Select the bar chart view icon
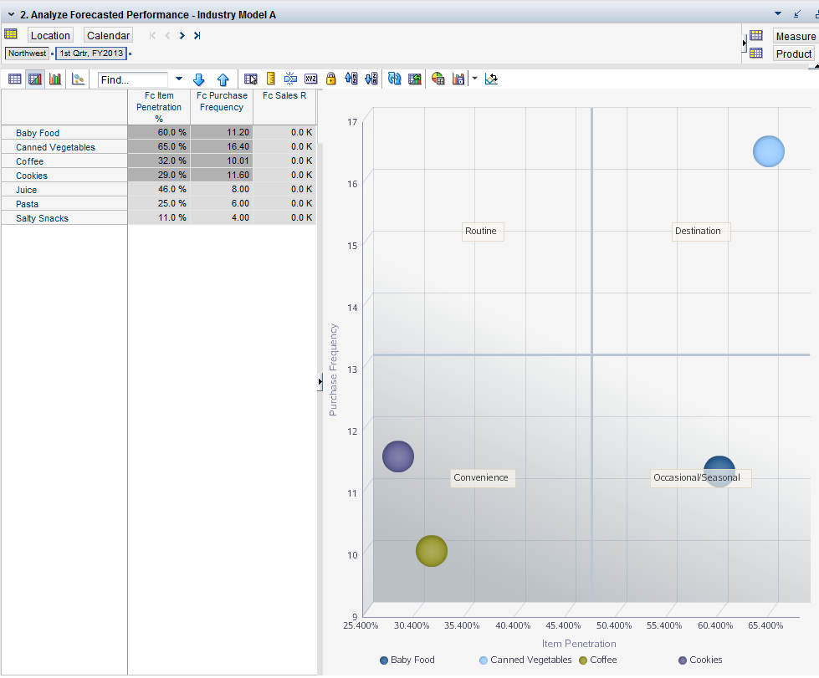Viewport: 819px width, 678px height. click(x=55, y=79)
